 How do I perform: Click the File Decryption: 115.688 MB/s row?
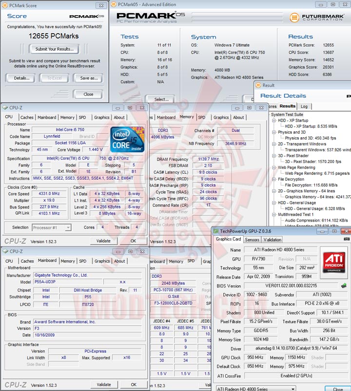coord(311,185)
